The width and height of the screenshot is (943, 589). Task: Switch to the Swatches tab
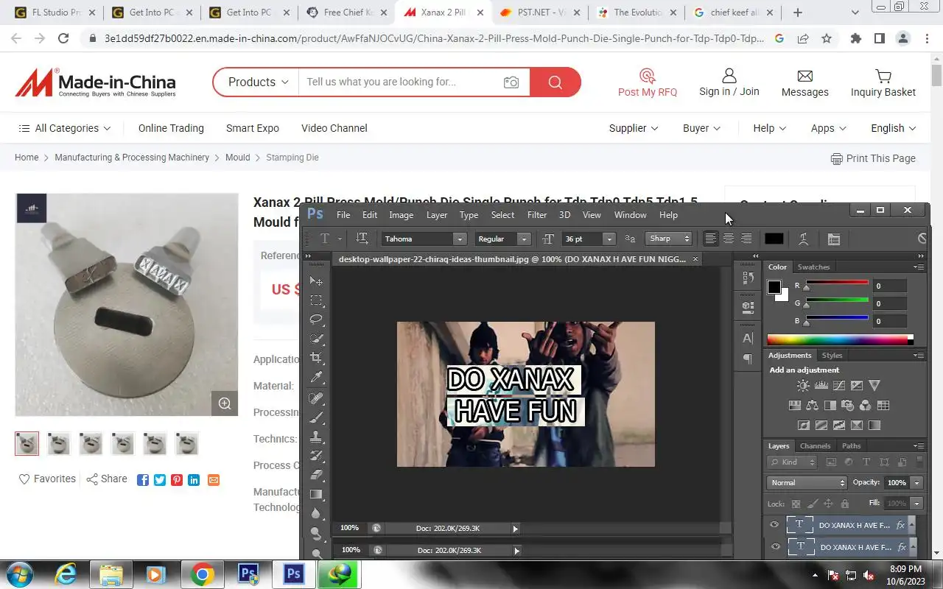coord(813,267)
